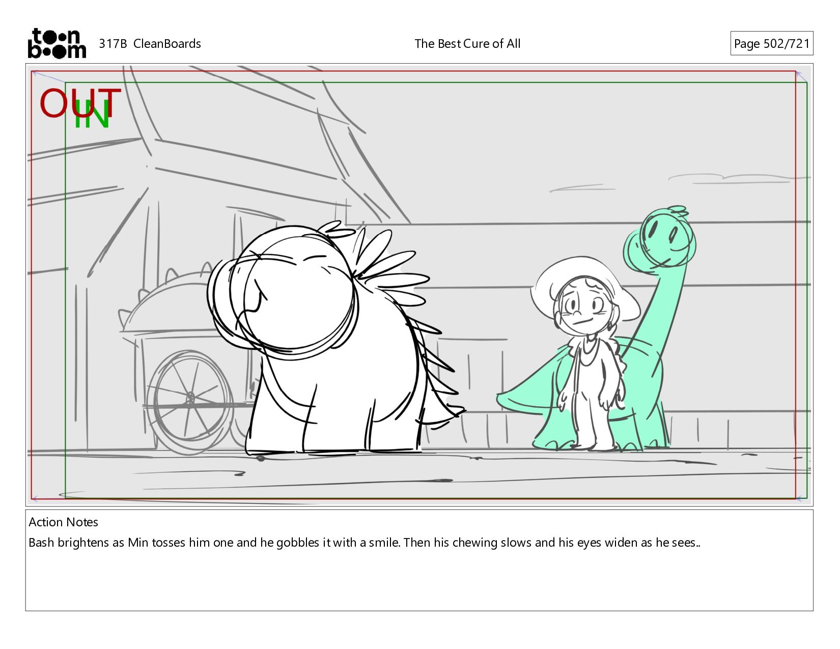Click the green 'IN' camera frame label
The height and width of the screenshot is (649, 840).
(x=92, y=115)
